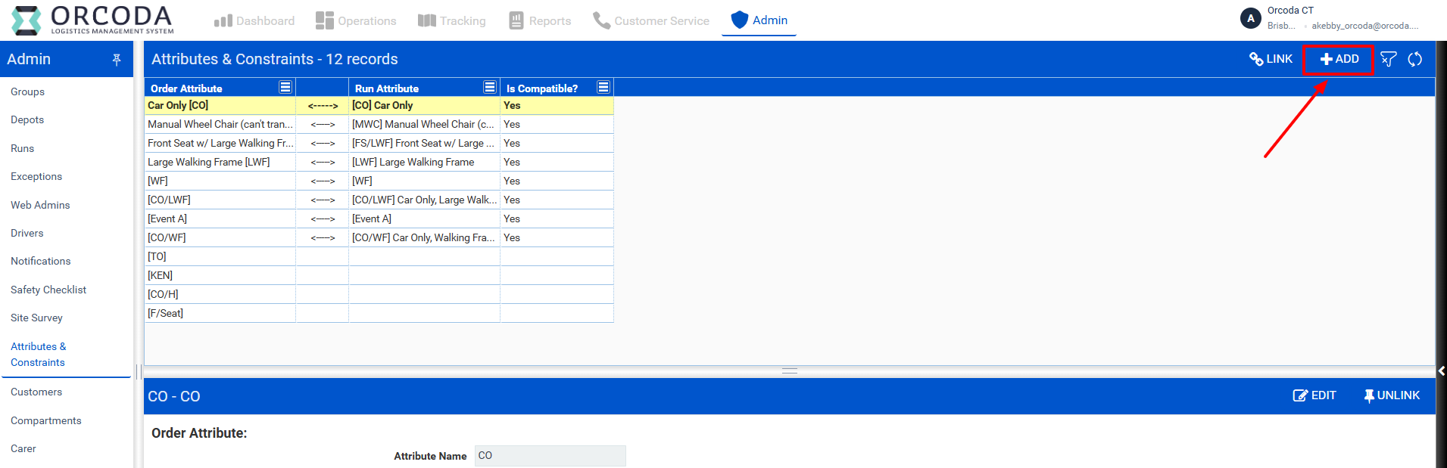This screenshot has width=1447, height=468.
Task: Collapse the right side panel arrow
Action: (1441, 370)
